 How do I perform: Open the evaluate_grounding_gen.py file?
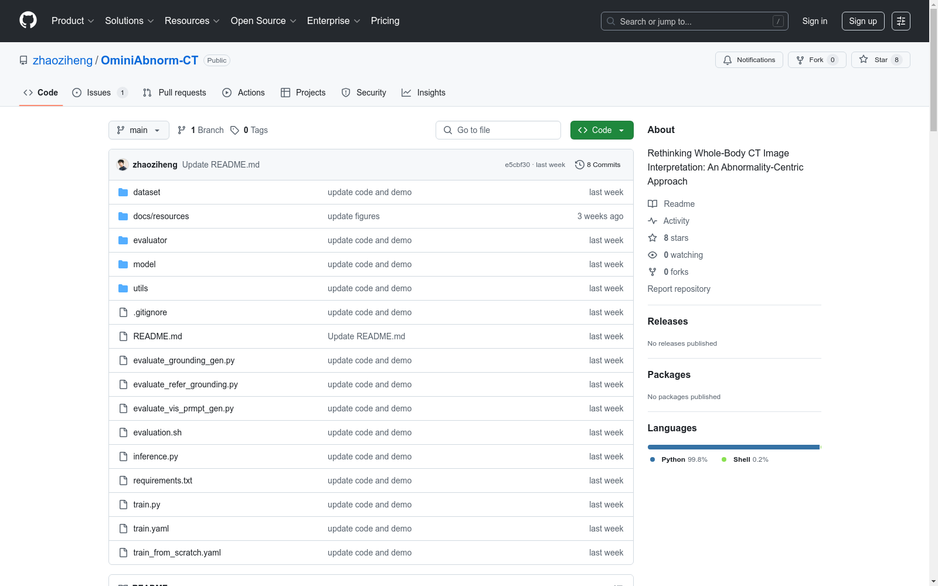(x=184, y=360)
